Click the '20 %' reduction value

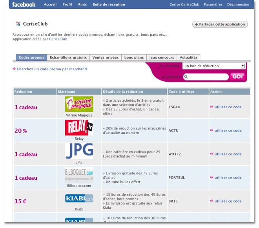(x=21, y=131)
